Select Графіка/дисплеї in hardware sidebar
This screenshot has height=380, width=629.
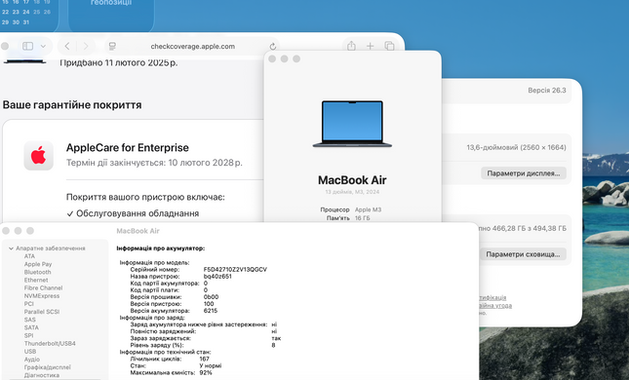(48, 367)
